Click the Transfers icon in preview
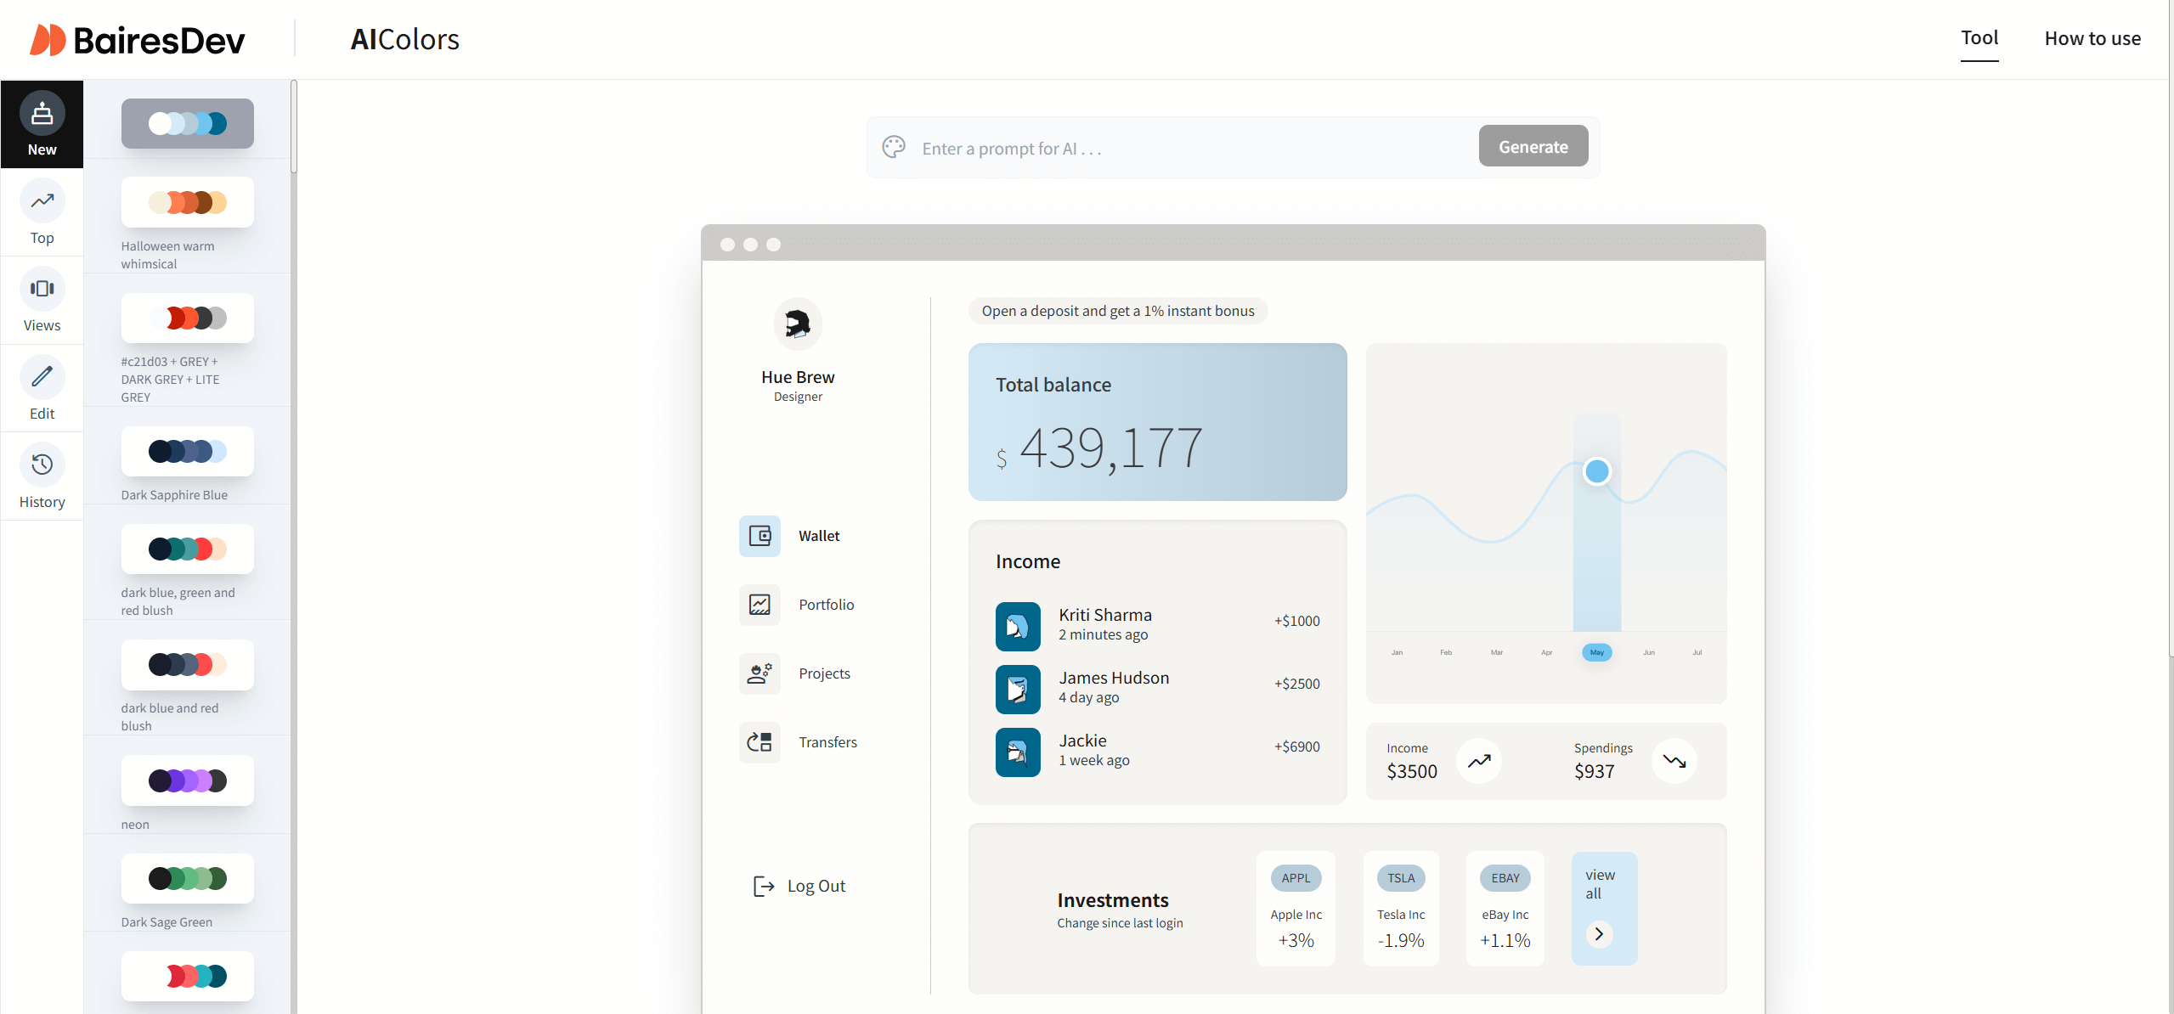The width and height of the screenshot is (2174, 1014). click(x=759, y=742)
